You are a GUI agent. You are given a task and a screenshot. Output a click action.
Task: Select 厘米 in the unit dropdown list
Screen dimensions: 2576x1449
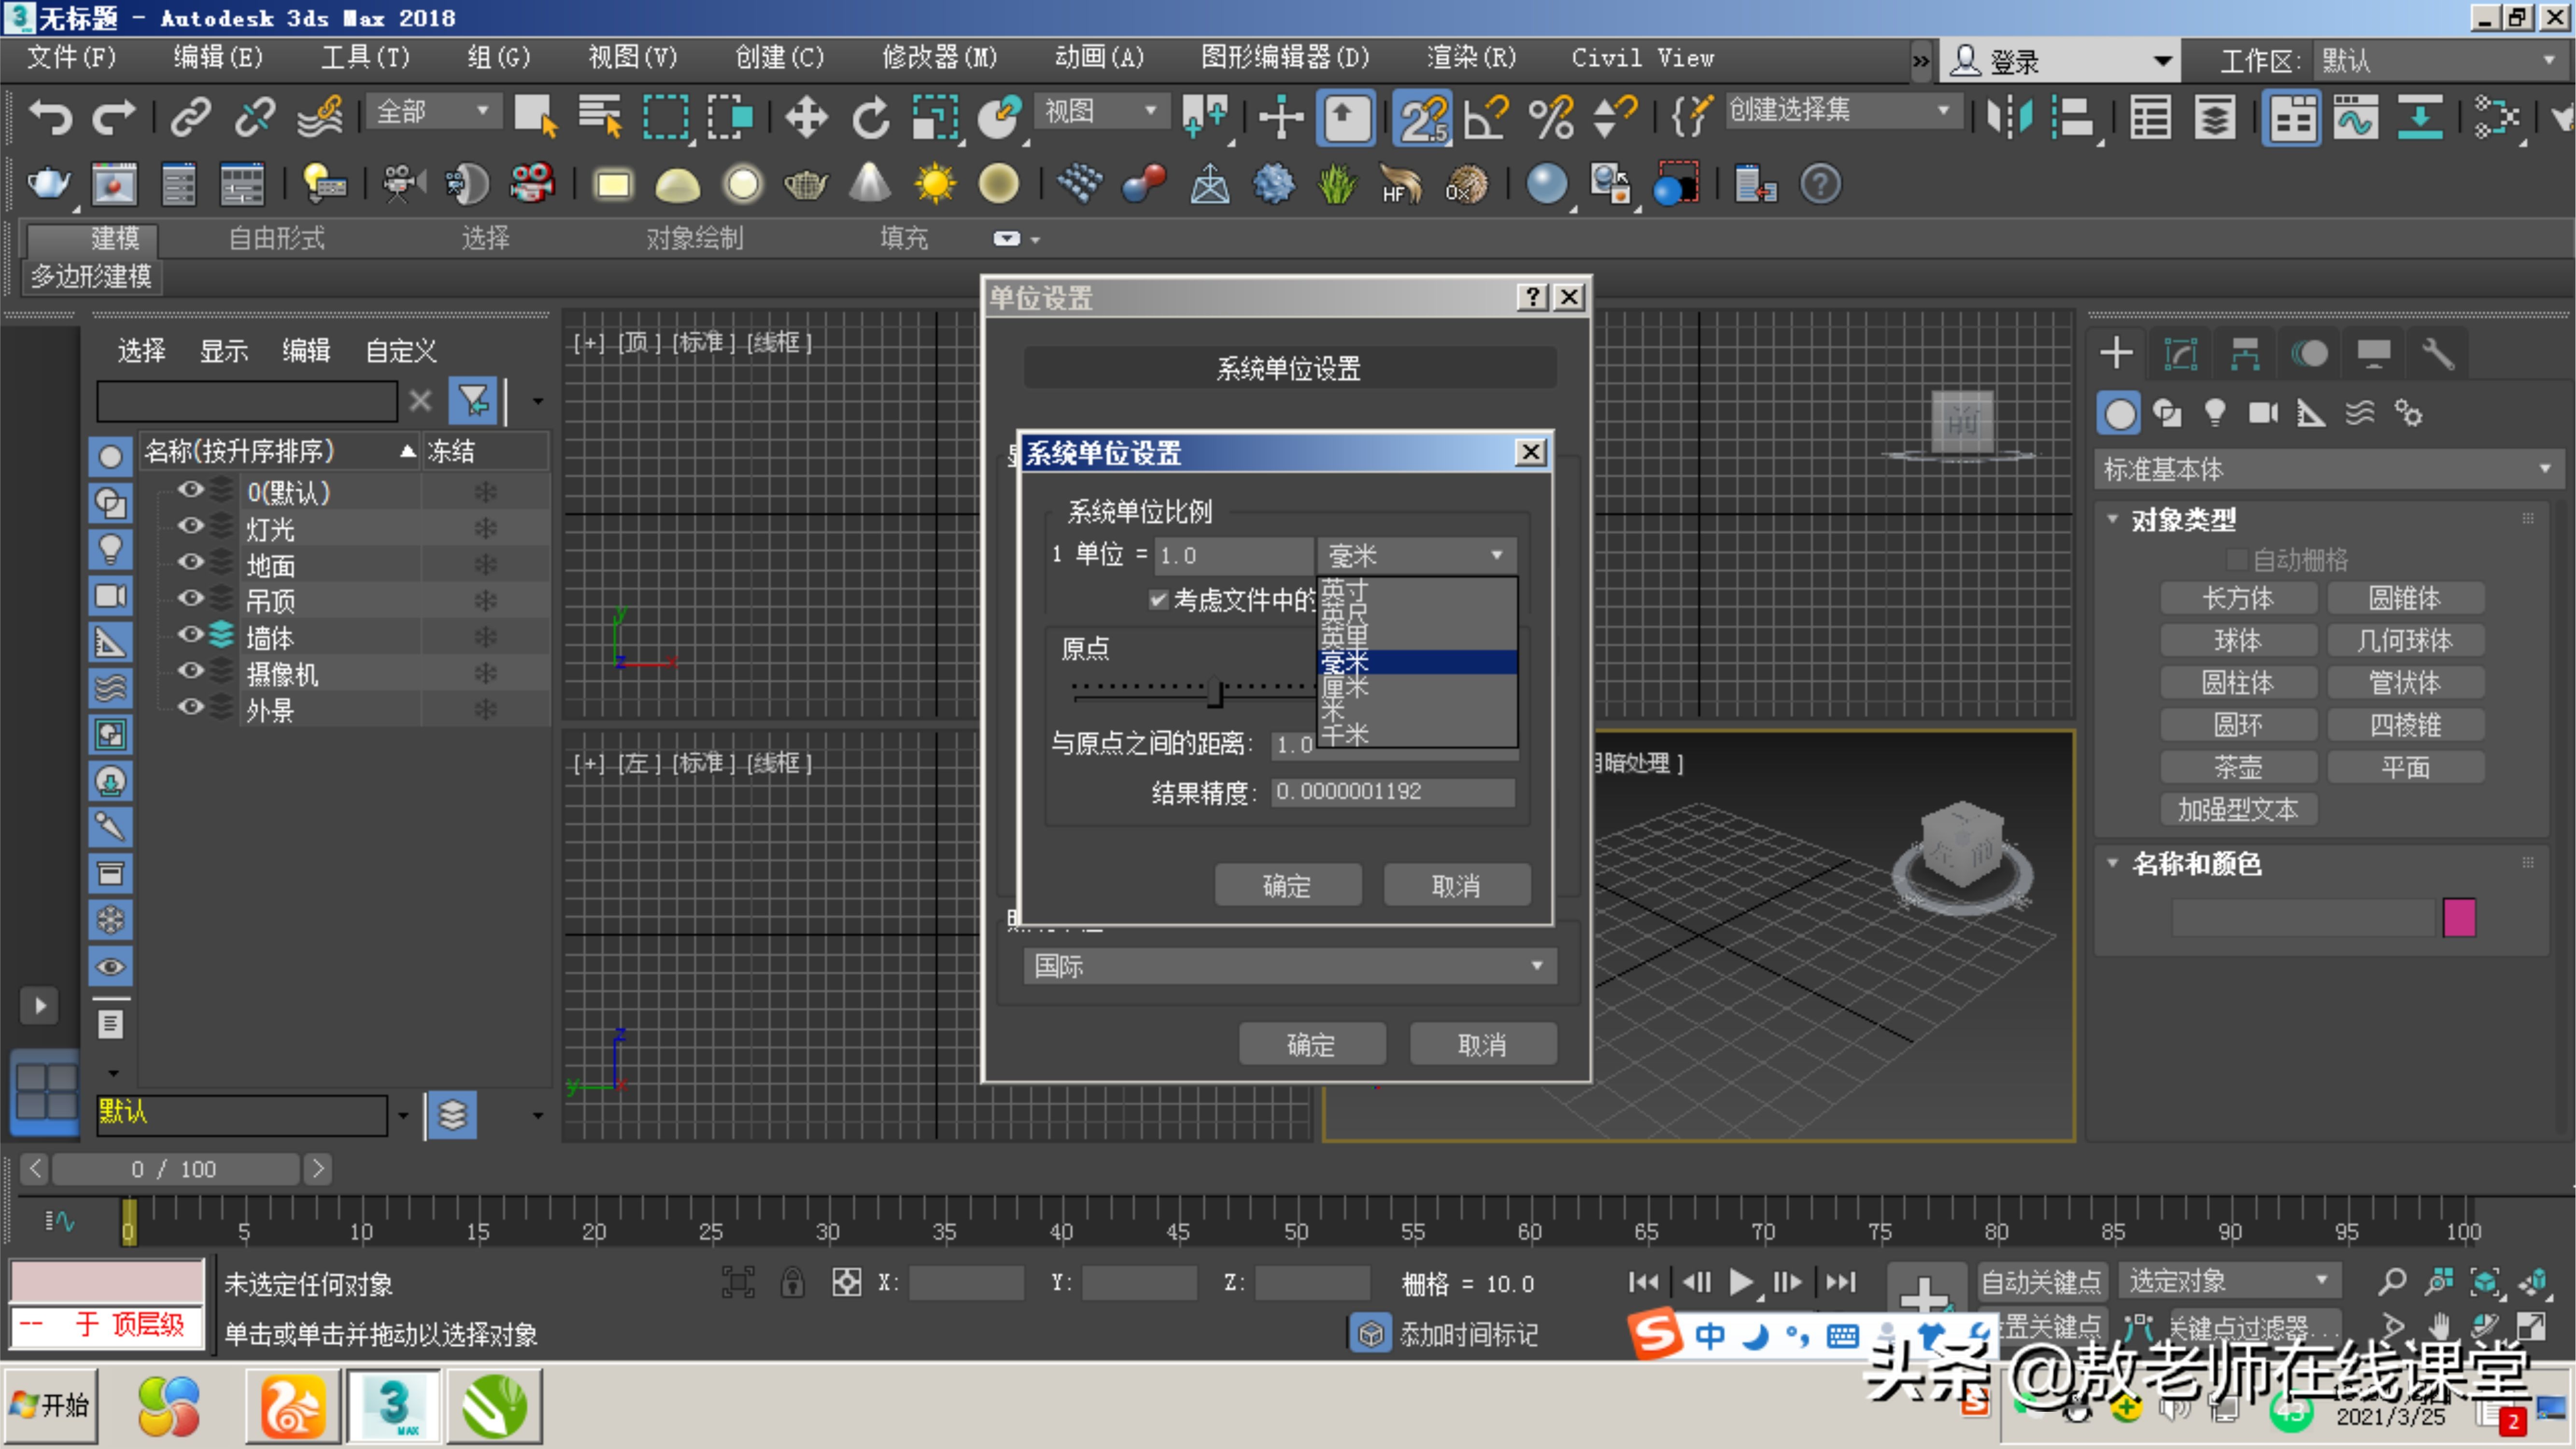(1346, 687)
